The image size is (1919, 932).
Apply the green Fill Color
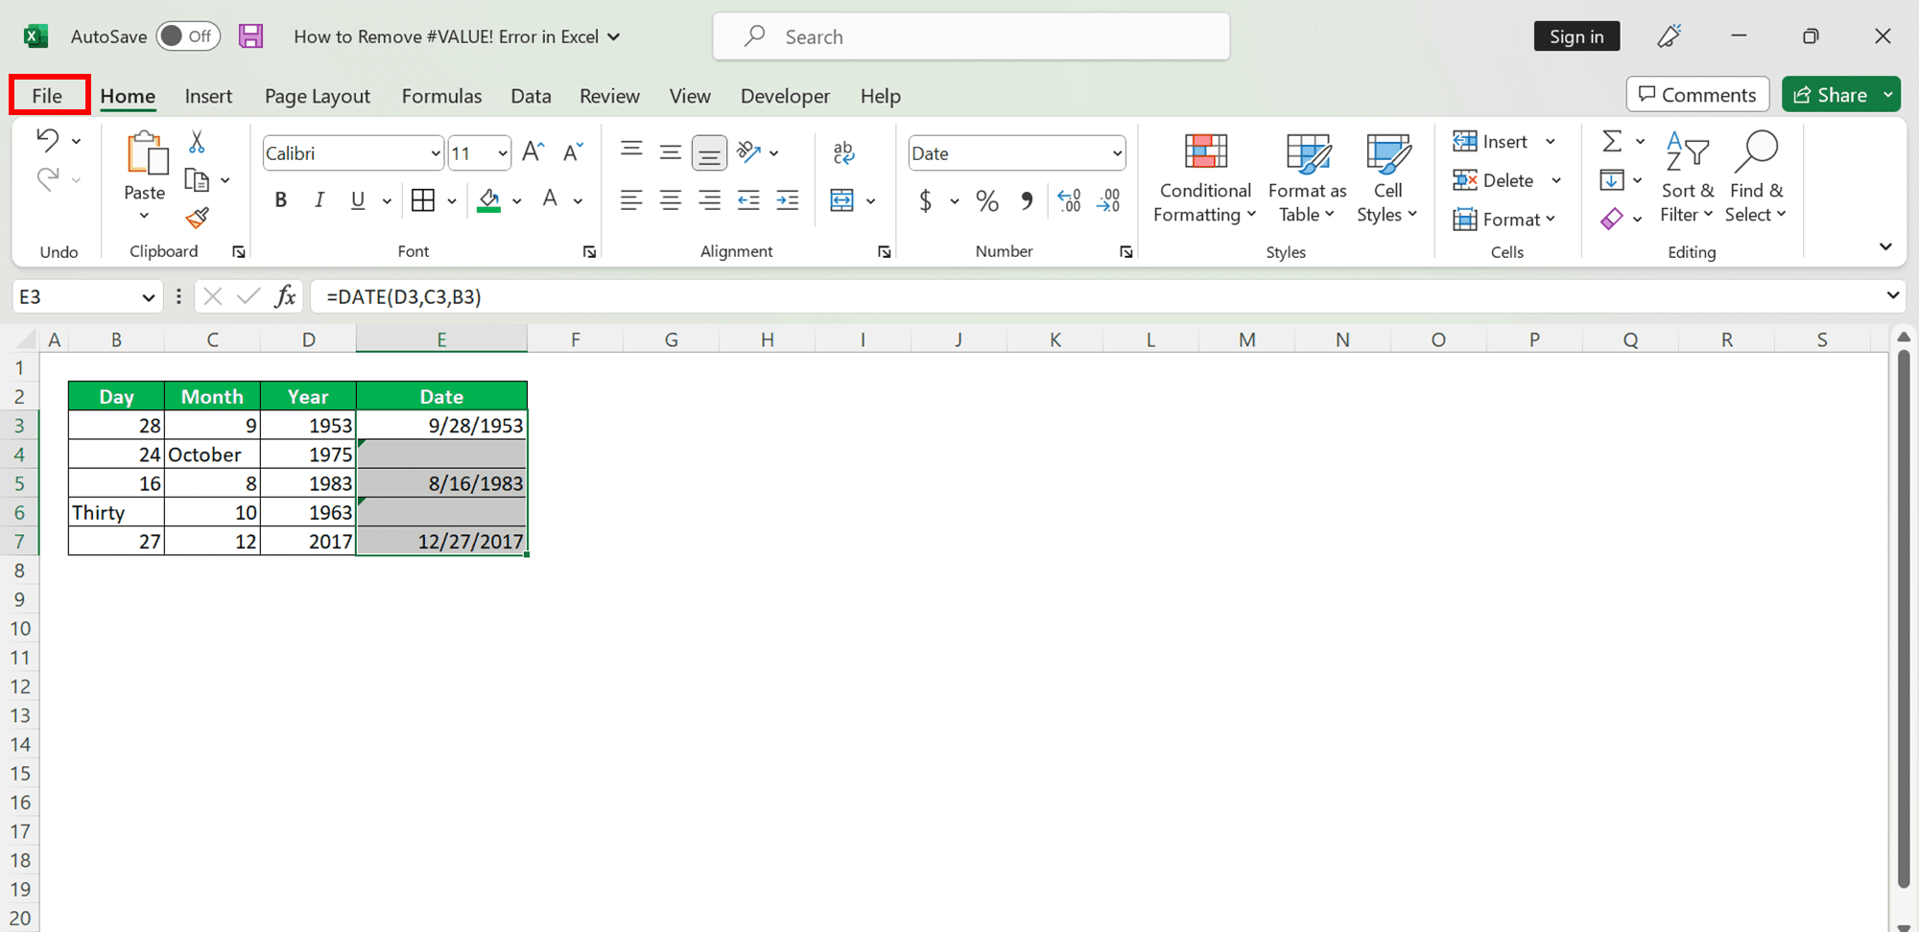489,200
